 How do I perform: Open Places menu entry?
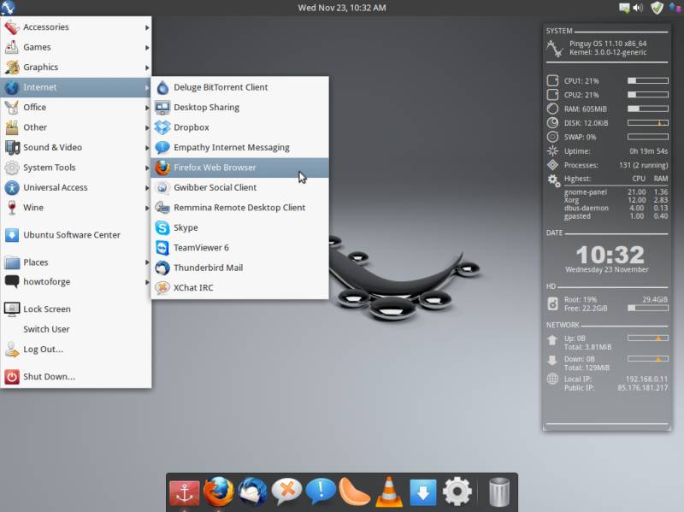[x=76, y=262]
